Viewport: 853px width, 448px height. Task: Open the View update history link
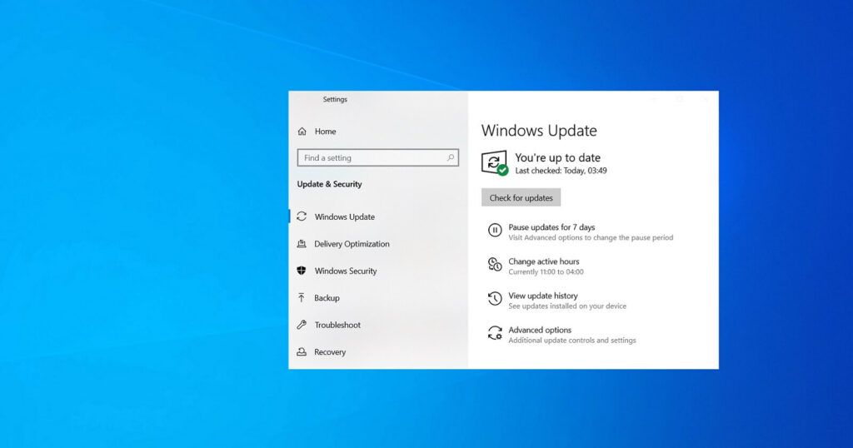point(542,296)
